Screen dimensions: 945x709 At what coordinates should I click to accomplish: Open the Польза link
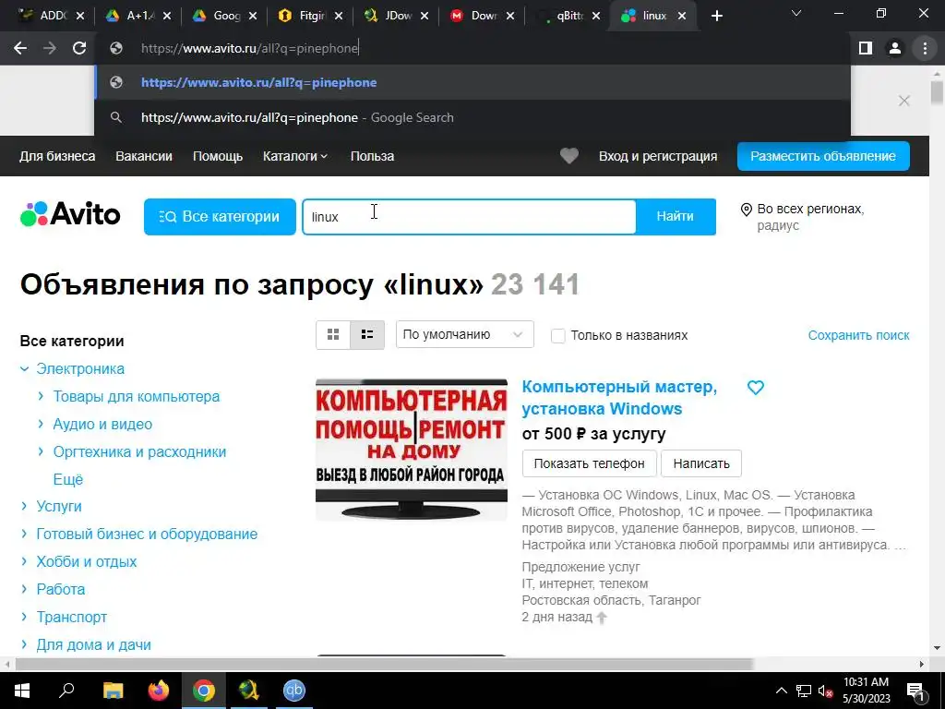pos(373,156)
